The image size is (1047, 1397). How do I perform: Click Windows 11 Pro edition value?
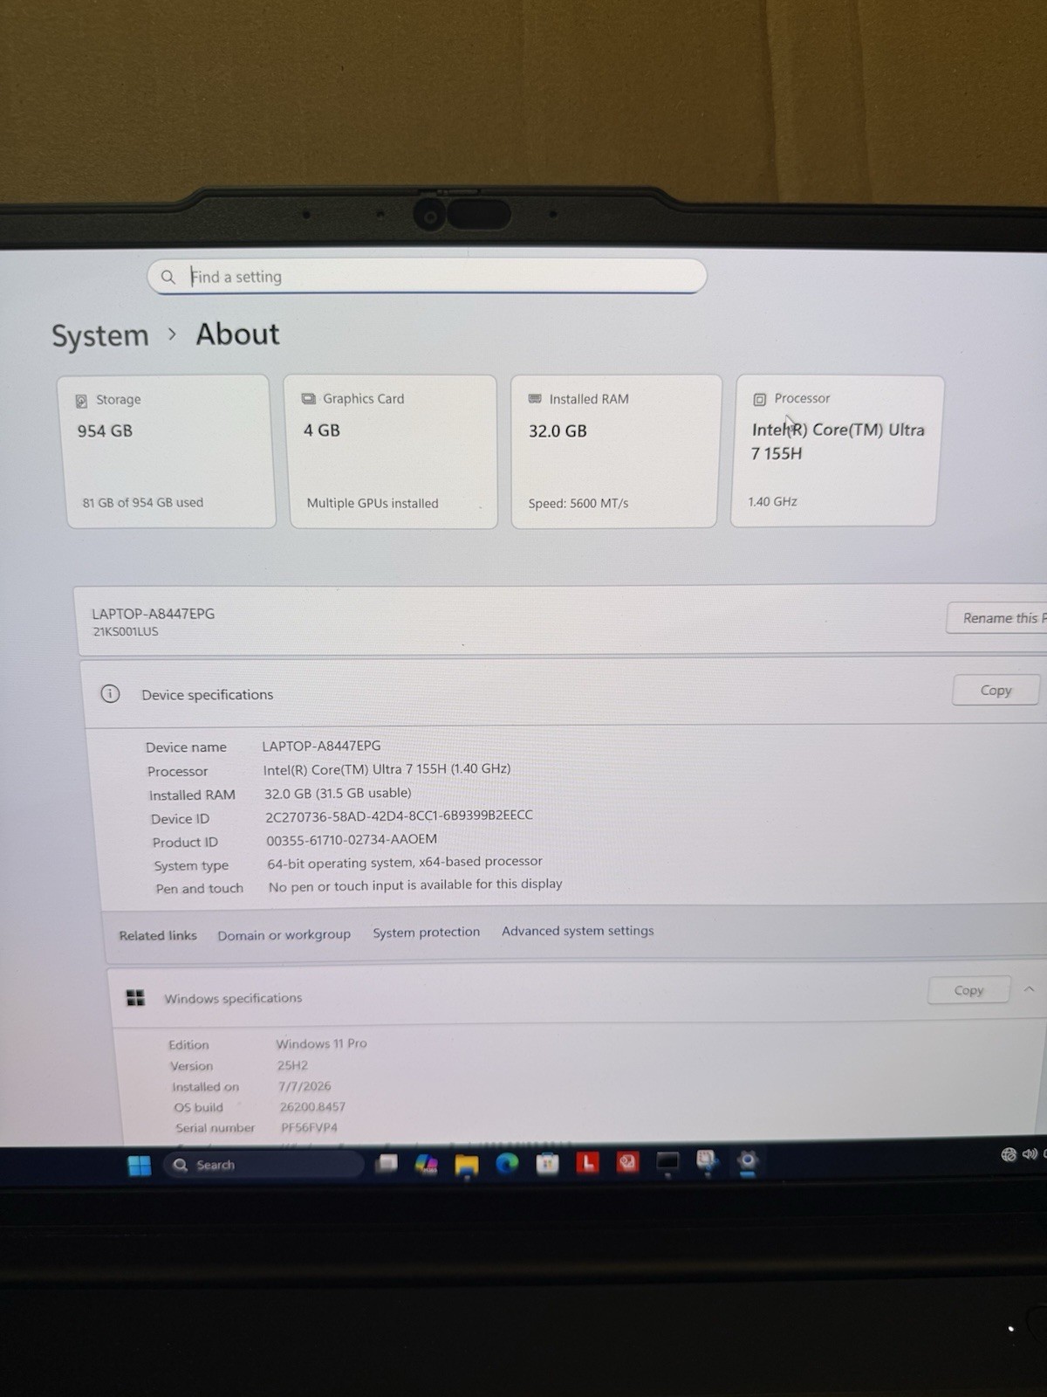(x=321, y=1043)
